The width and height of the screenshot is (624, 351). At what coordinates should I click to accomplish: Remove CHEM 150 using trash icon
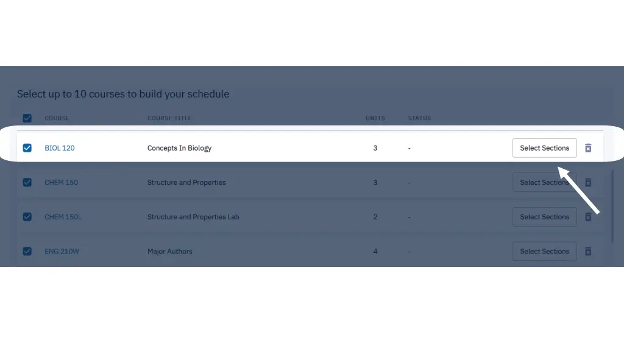tap(588, 182)
